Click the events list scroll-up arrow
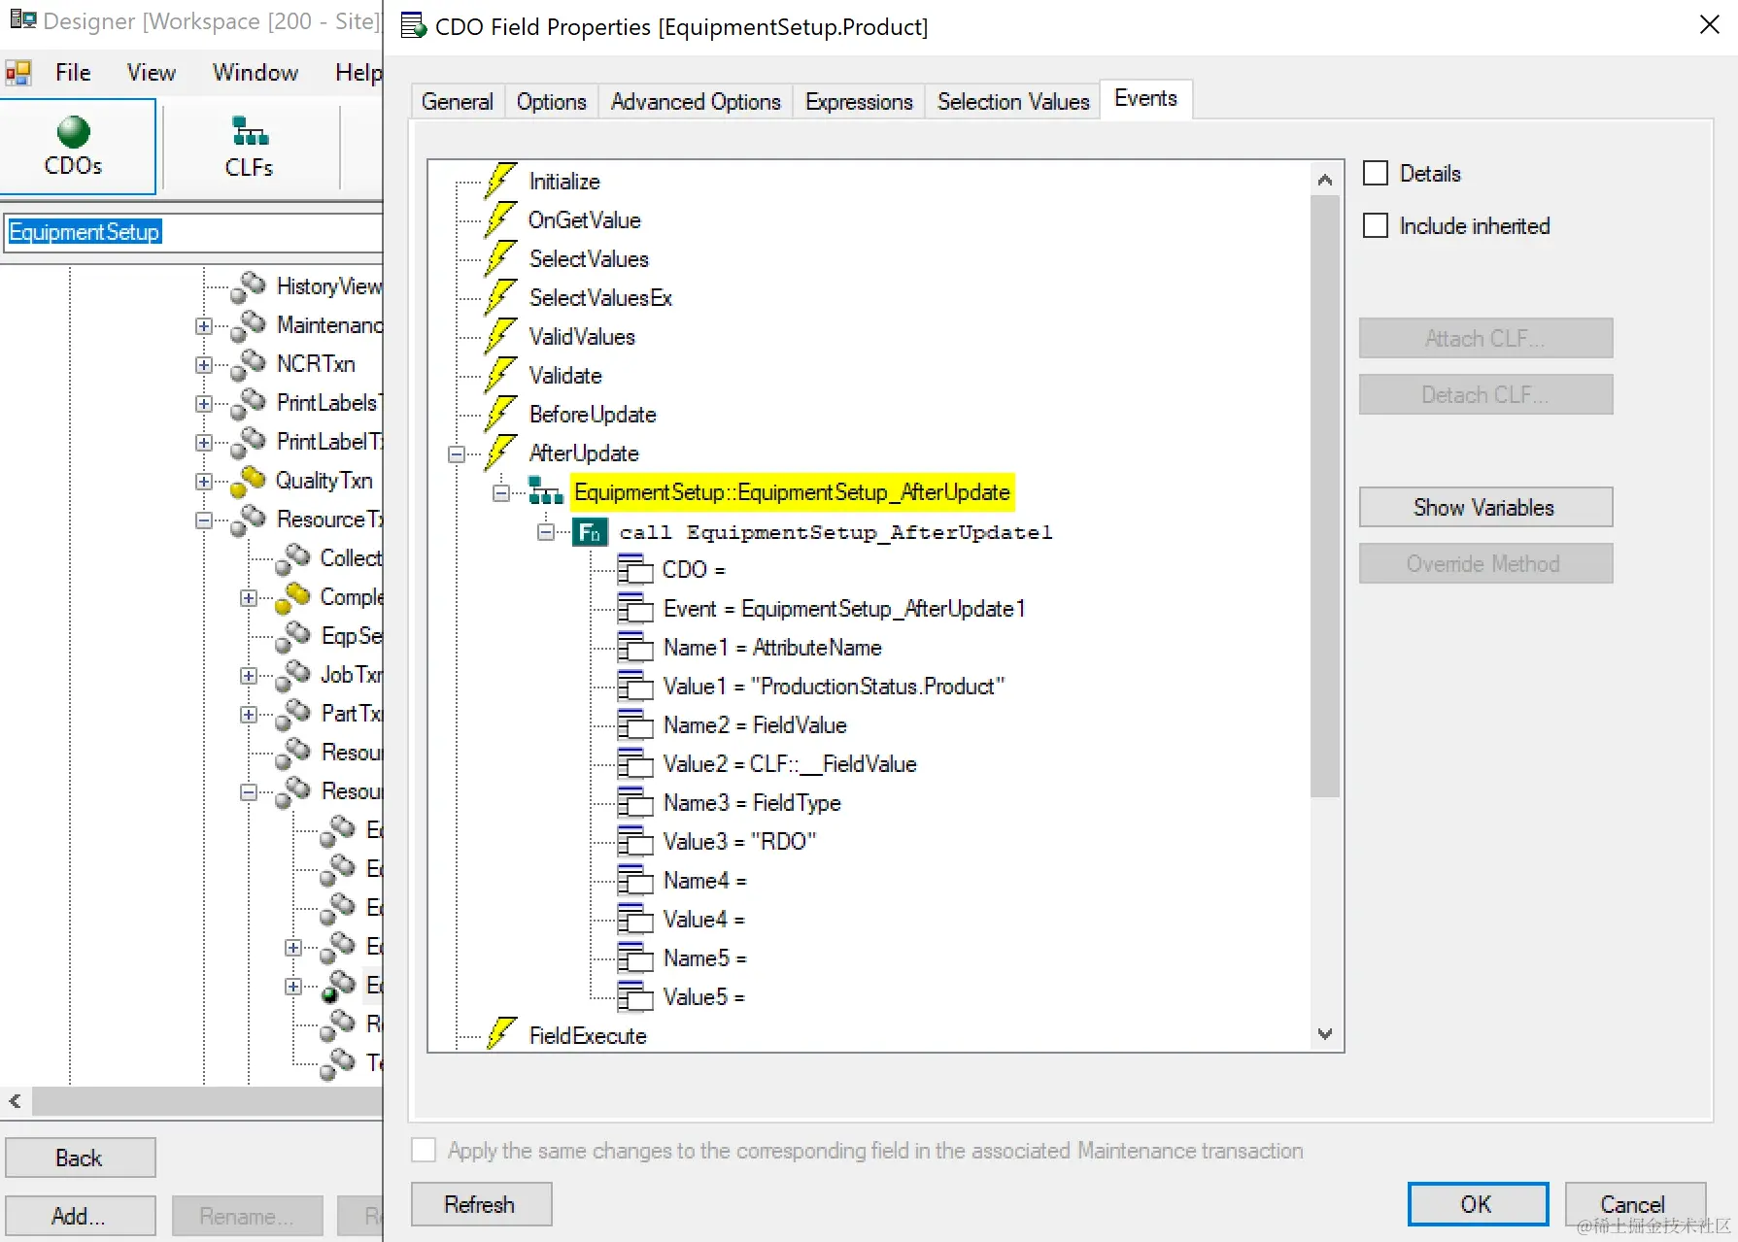Viewport: 1738px width, 1242px height. click(x=1325, y=180)
